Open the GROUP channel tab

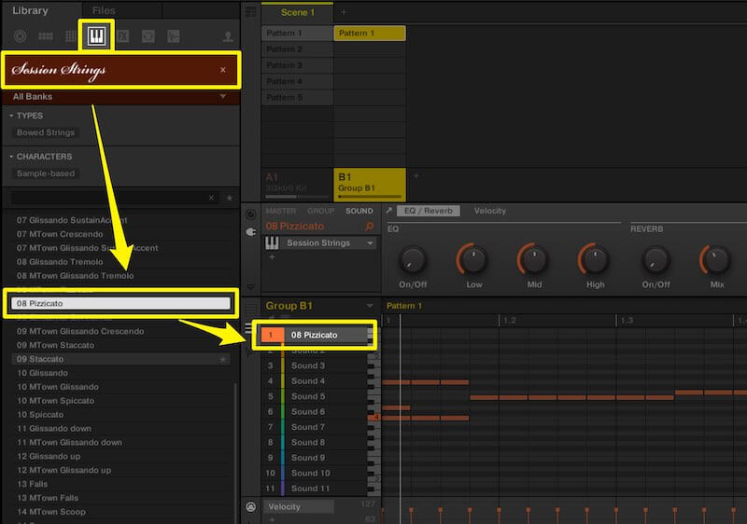(320, 211)
